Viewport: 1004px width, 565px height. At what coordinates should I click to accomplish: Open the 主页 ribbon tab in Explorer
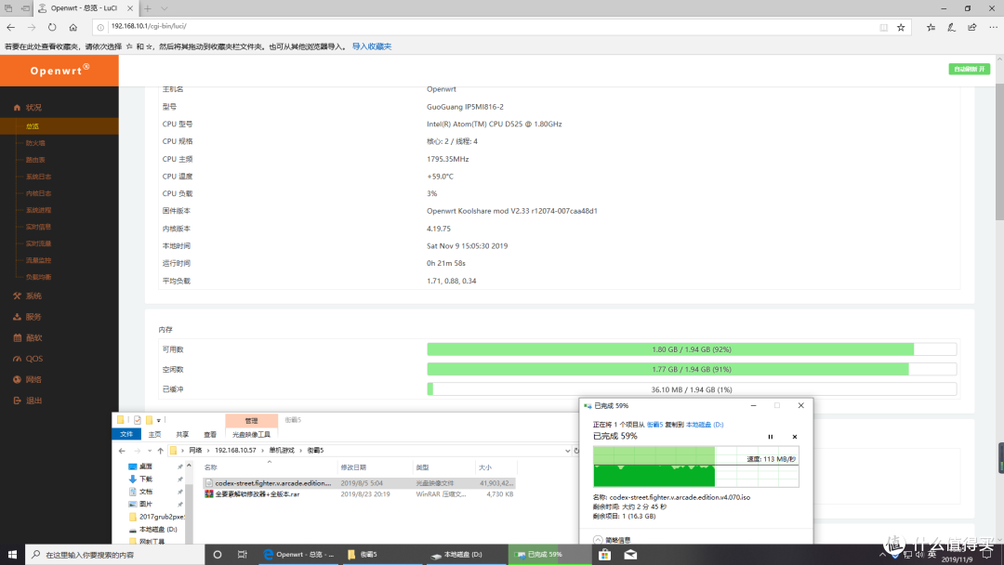pyautogui.click(x=155, y=435)
